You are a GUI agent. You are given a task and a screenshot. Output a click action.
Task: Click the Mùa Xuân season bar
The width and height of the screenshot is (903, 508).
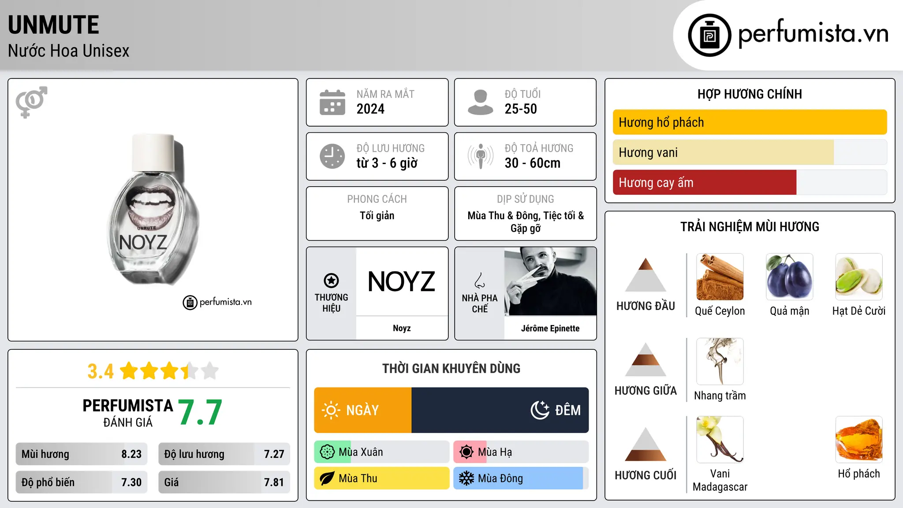[x=381, y=452]
